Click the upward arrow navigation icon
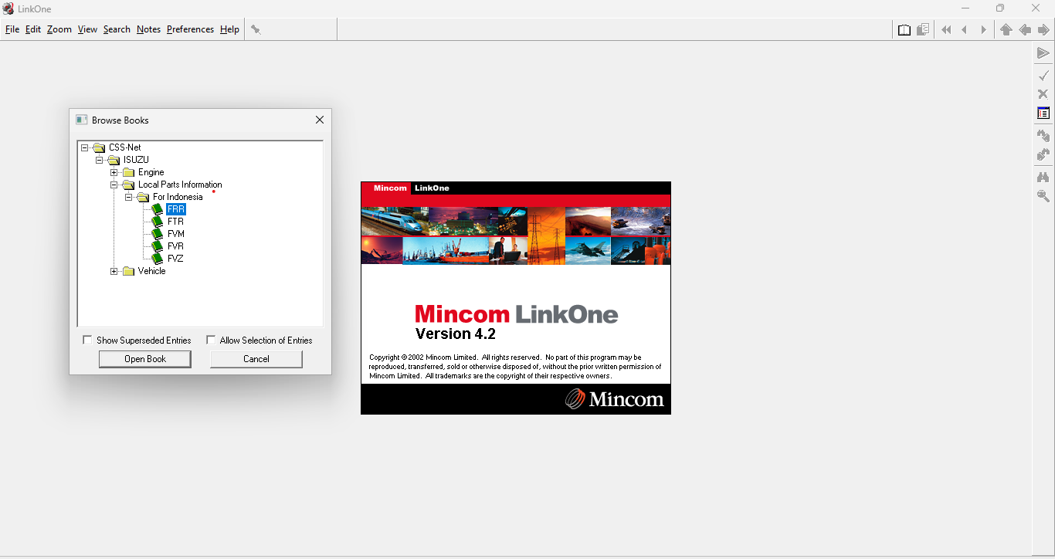Screen dimensions: 1055x559 point(1006,30)
